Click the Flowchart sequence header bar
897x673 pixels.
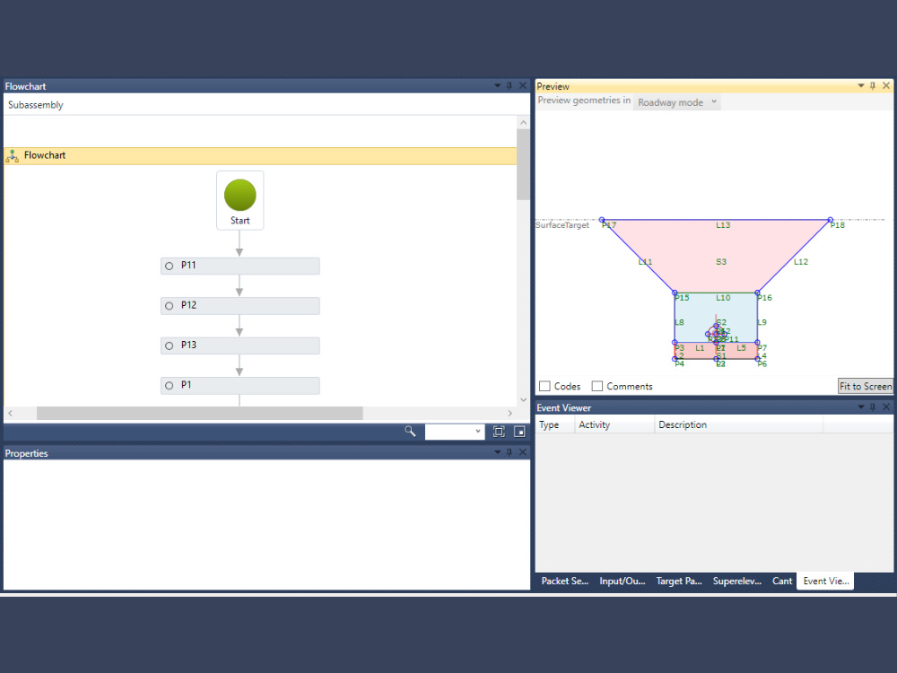(x=260, y=155)
